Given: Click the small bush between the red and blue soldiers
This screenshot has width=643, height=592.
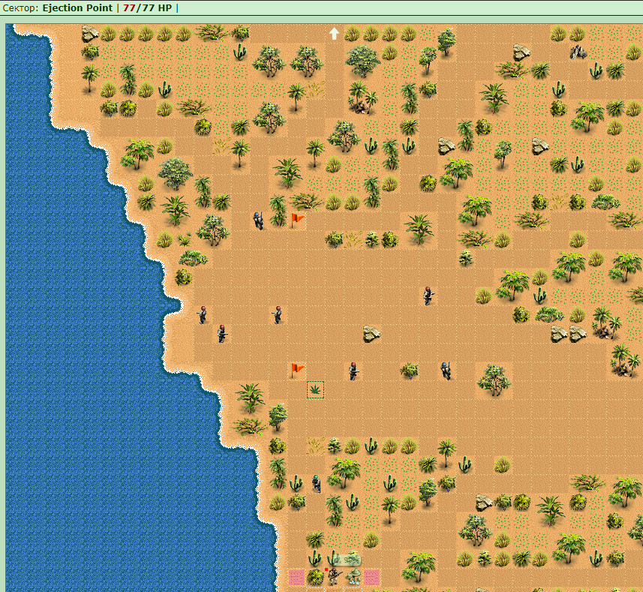Looking at the screenshot, I should tap(409, 371).
